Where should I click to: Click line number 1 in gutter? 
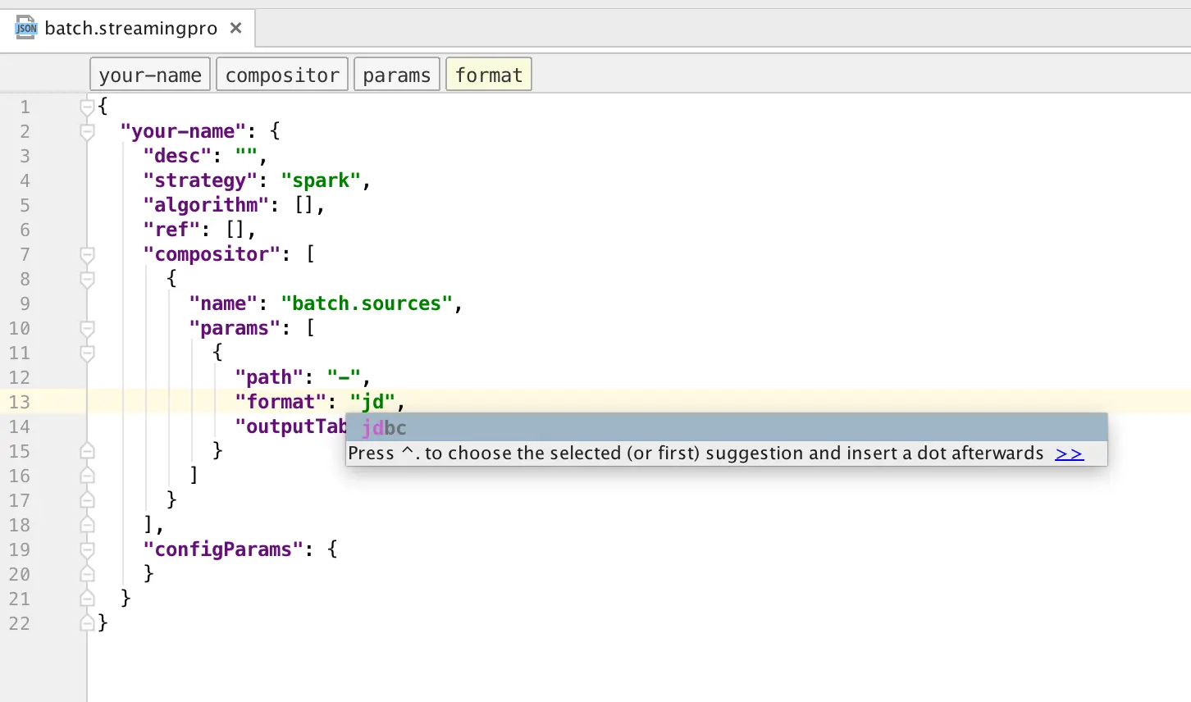[x=25, y=107]
